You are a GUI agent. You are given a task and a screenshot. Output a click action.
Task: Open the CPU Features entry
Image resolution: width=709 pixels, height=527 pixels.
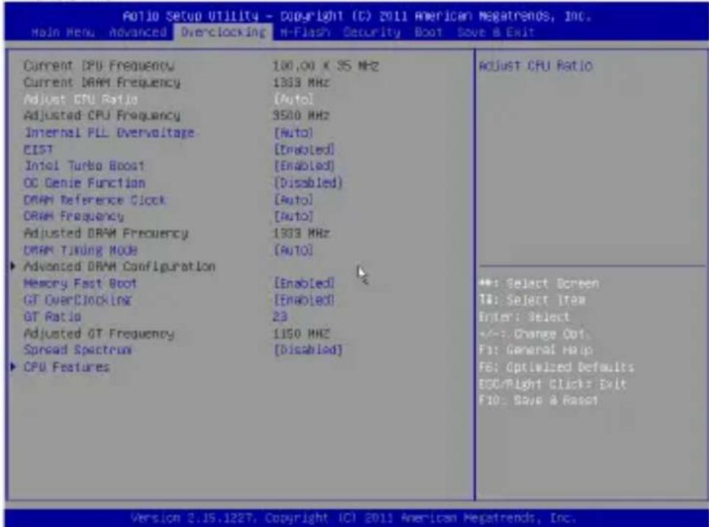click(x=67, y=367)
